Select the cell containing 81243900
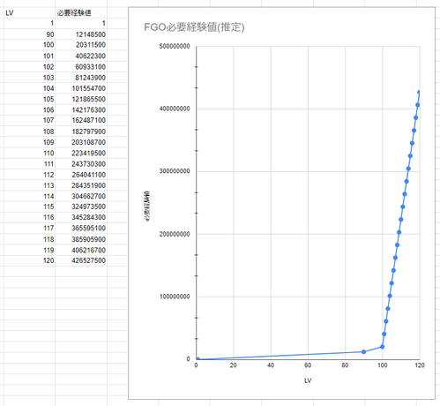The width and height of the screenshot is (440, 406). pyautogui.click(x=81, y=78)
